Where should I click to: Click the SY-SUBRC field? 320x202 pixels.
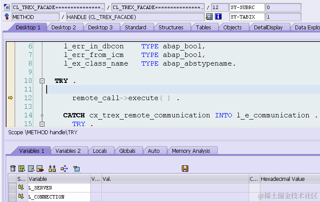coord(247,7)
